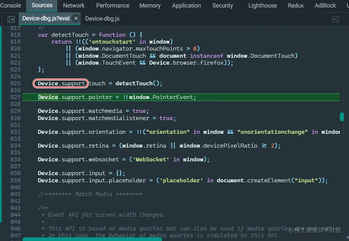Screen dimensions: 349x241
Task: Open the Application panel tab
Action: point(186,6)
